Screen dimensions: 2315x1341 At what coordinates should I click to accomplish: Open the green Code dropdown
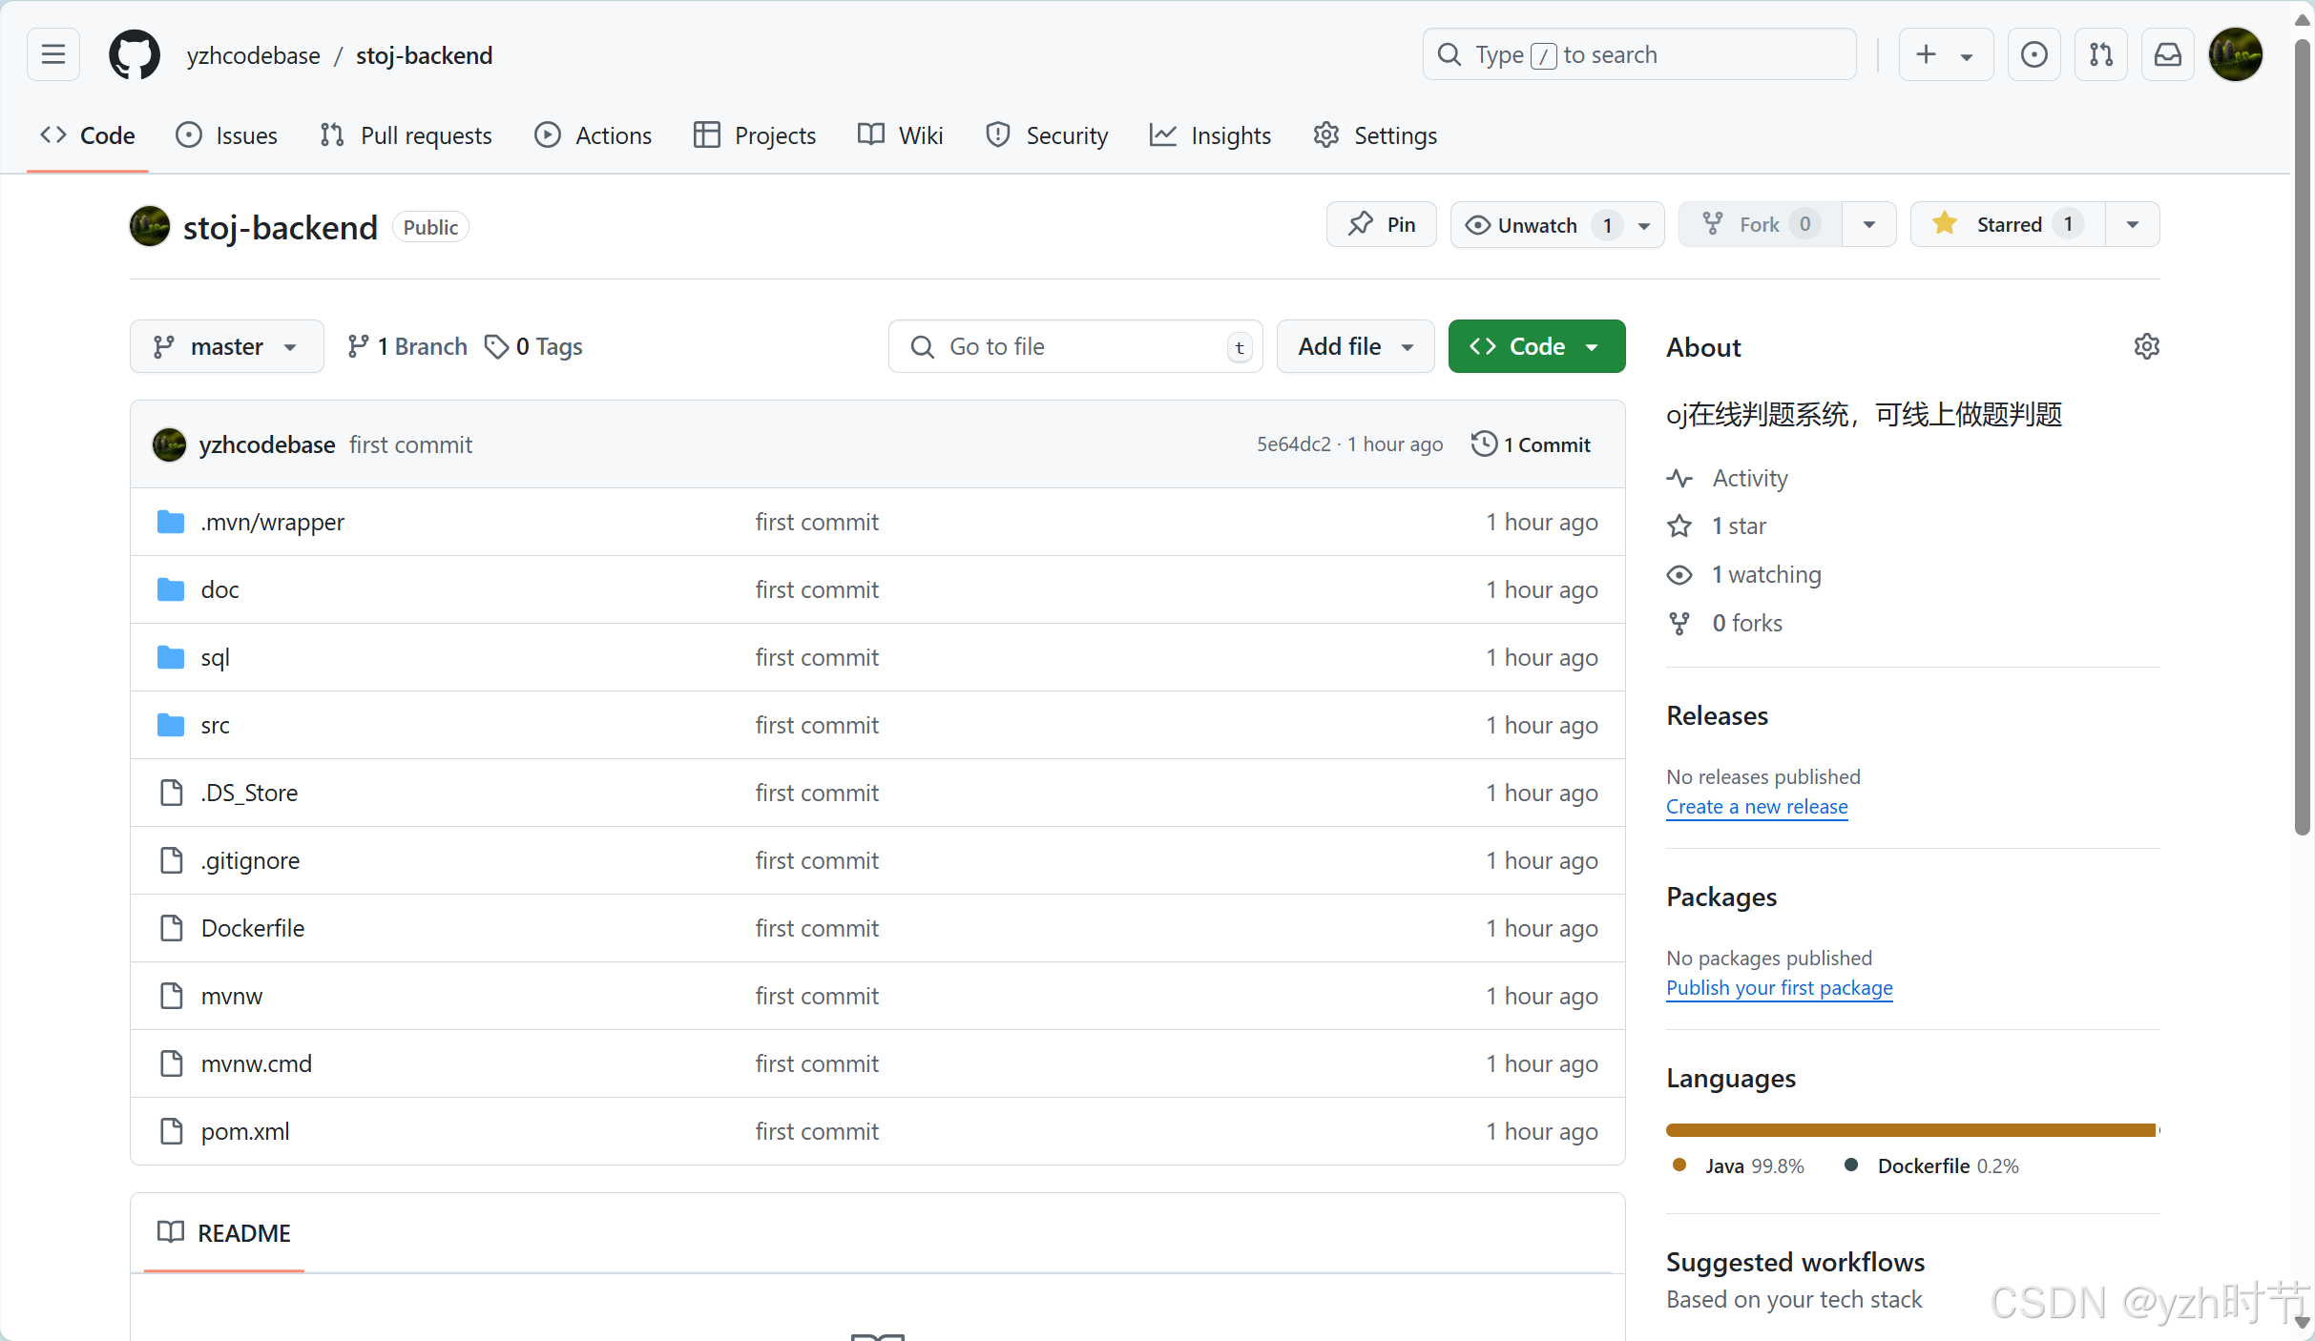point(1535,346)
